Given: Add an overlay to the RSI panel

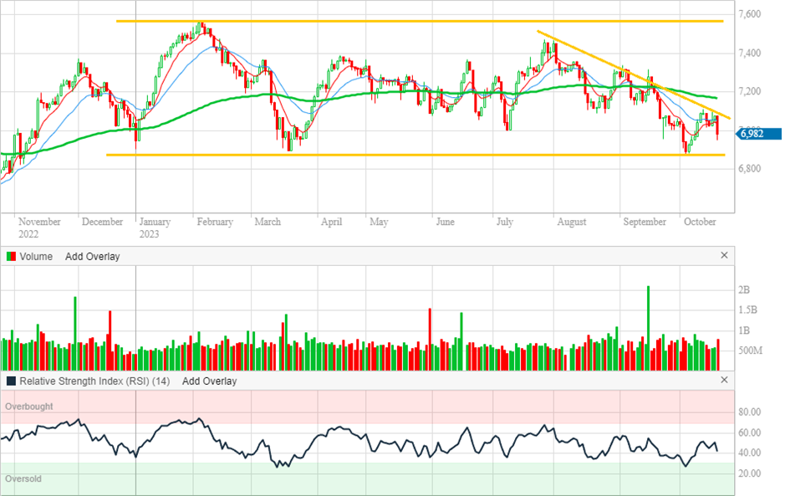Looking at the screenshot, I should point(209,381).
